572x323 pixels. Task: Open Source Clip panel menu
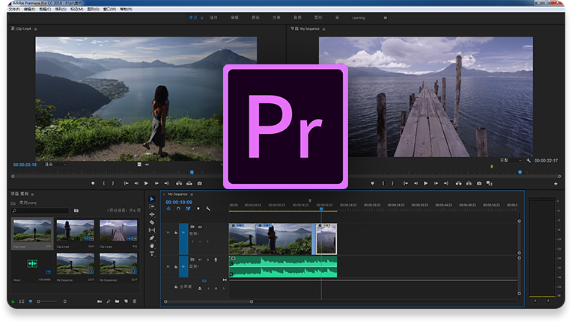tap(35, 28)
